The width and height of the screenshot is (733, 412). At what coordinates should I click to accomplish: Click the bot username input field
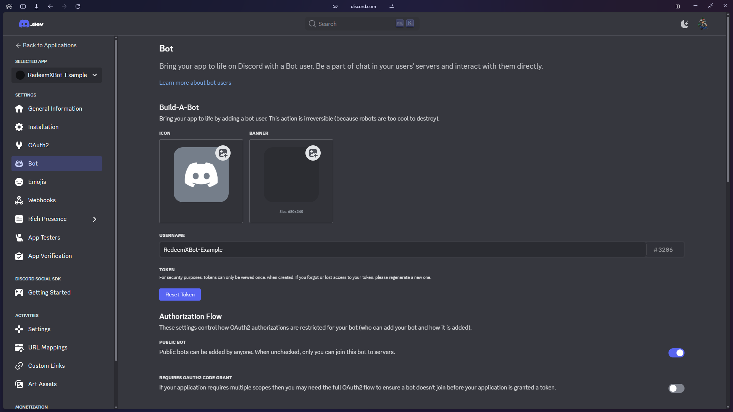[x=402, y=250]
